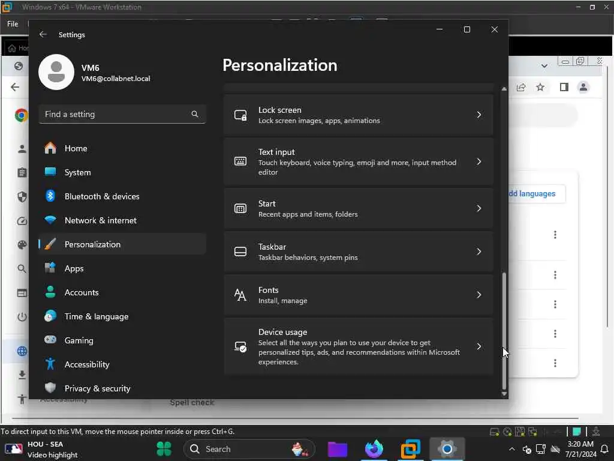Click Chrome settings Downloads icon

pos(22,375)
